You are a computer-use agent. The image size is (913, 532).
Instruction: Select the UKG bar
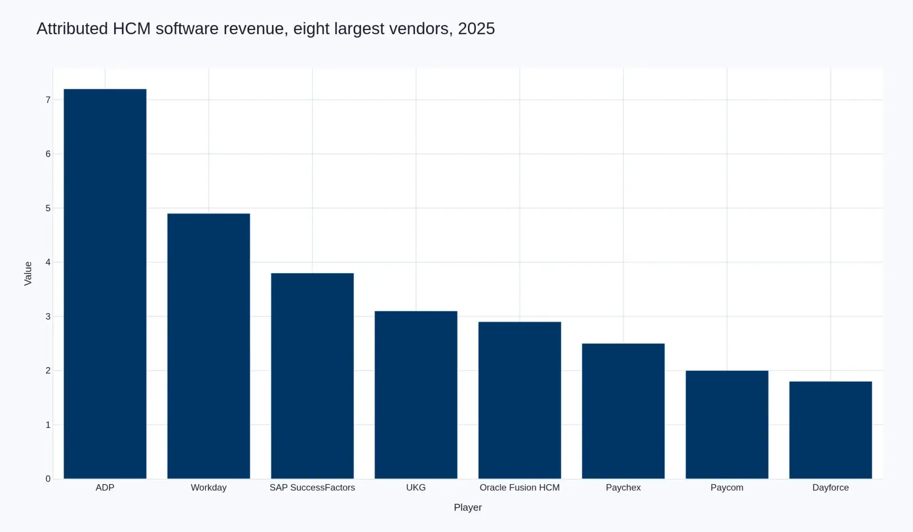(x=416, y=395)
